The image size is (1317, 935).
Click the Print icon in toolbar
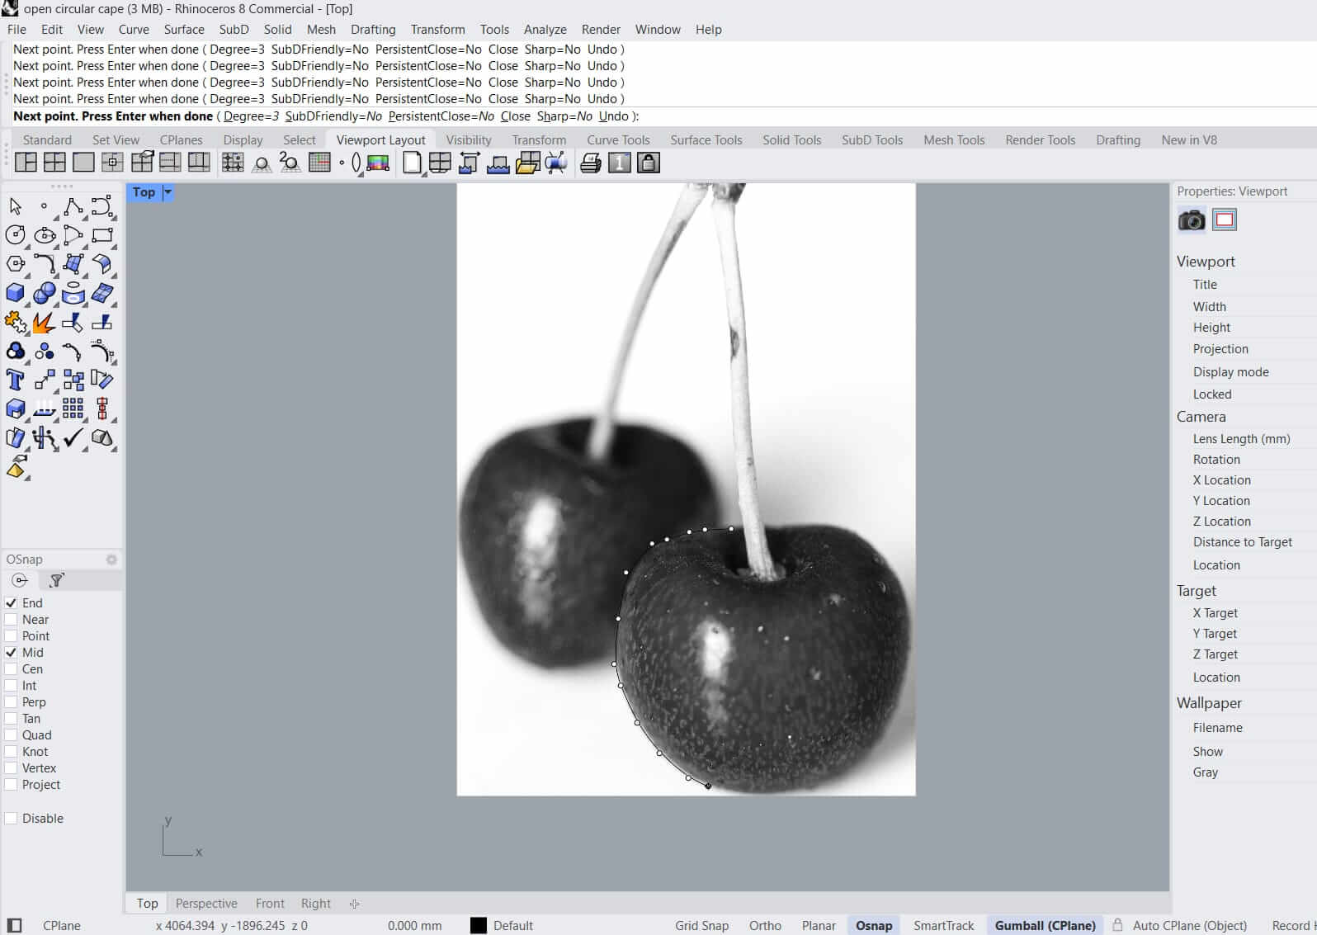[x=590, y=163]
